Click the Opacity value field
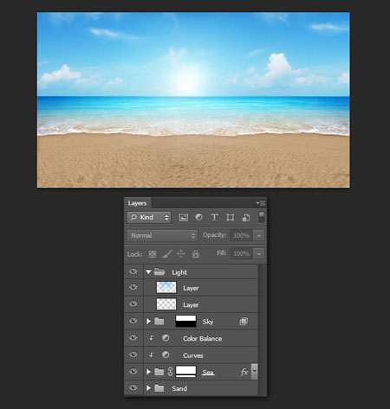The height and width of the screenshot is (409, 390). [x=242, y=235]
